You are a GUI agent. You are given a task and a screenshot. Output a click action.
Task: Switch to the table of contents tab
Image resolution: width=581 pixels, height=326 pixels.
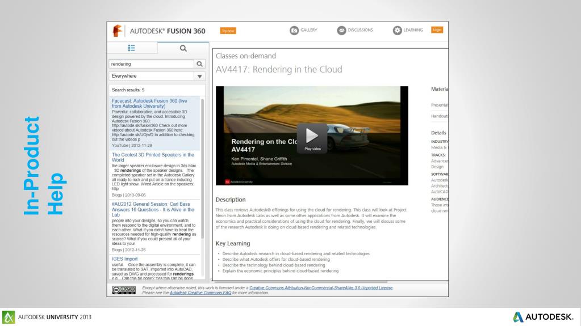pos(132,48)
